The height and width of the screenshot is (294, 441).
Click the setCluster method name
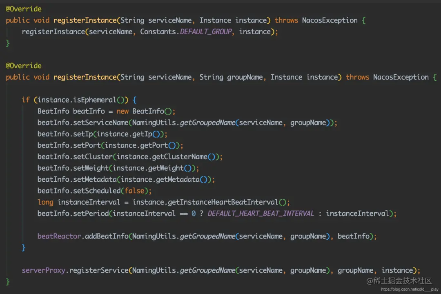tap(93, 157)
